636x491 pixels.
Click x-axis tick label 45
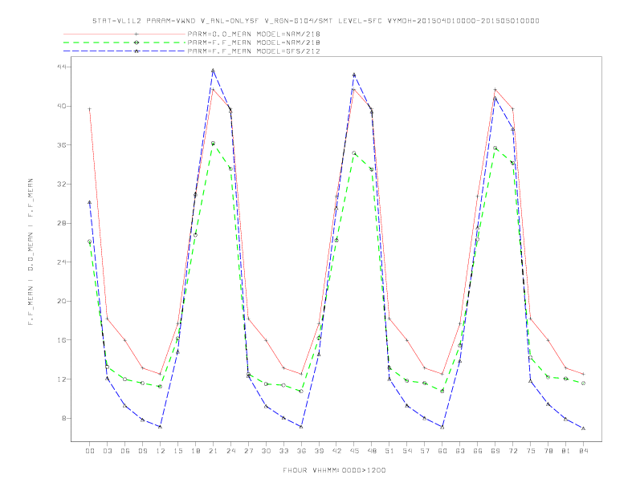click(x=354, y=451)
